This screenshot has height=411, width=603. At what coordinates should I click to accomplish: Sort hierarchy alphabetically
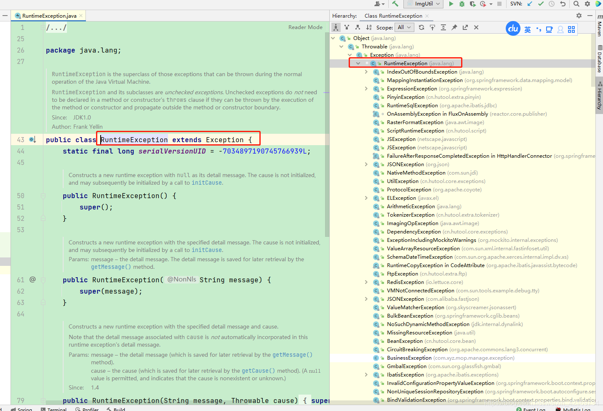point(368,27)
